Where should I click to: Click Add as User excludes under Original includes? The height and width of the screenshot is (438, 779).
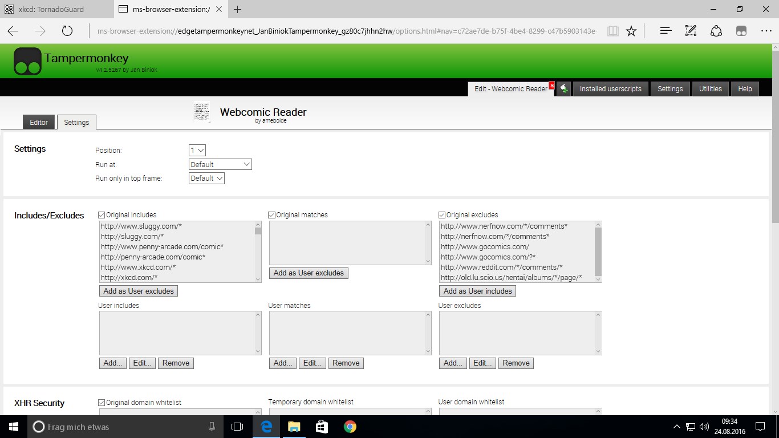click(x=139, y=291)
